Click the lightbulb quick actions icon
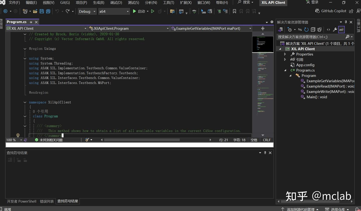361x211 pixels. coord(18,135)
